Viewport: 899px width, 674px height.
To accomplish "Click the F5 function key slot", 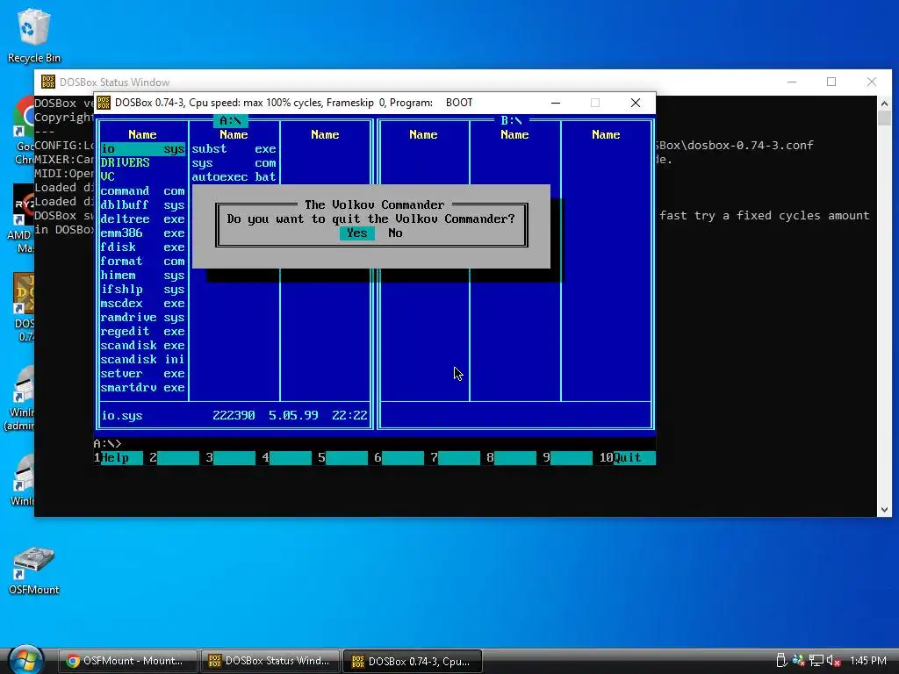I will click(x=343, y=457).
